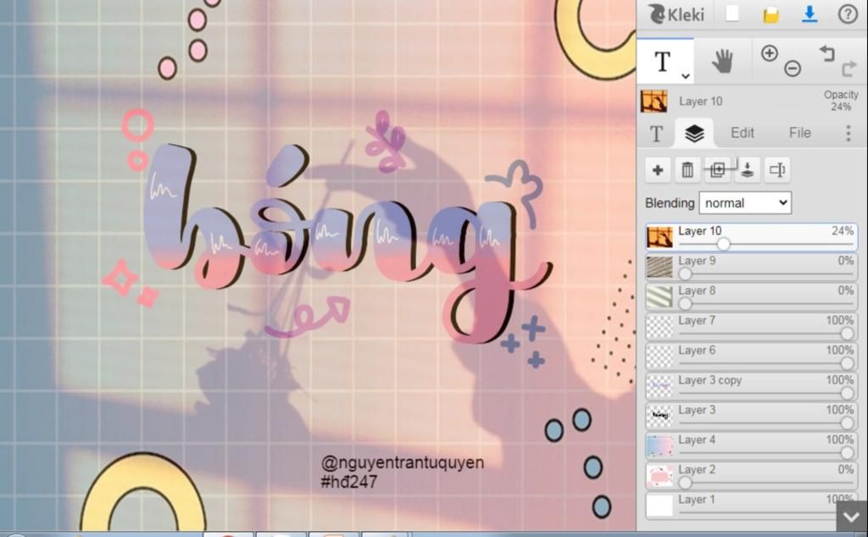Open the three-dot more menu
The image size is (868, 537).
848,133
